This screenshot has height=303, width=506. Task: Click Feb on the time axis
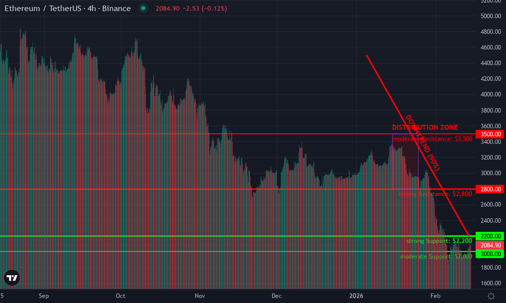435,296
